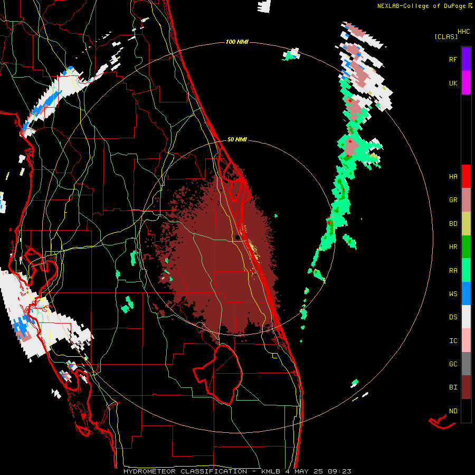Screen dimensions: 475x475
Task: Click the 'RA' legend label
Action: tap(453, 271)
